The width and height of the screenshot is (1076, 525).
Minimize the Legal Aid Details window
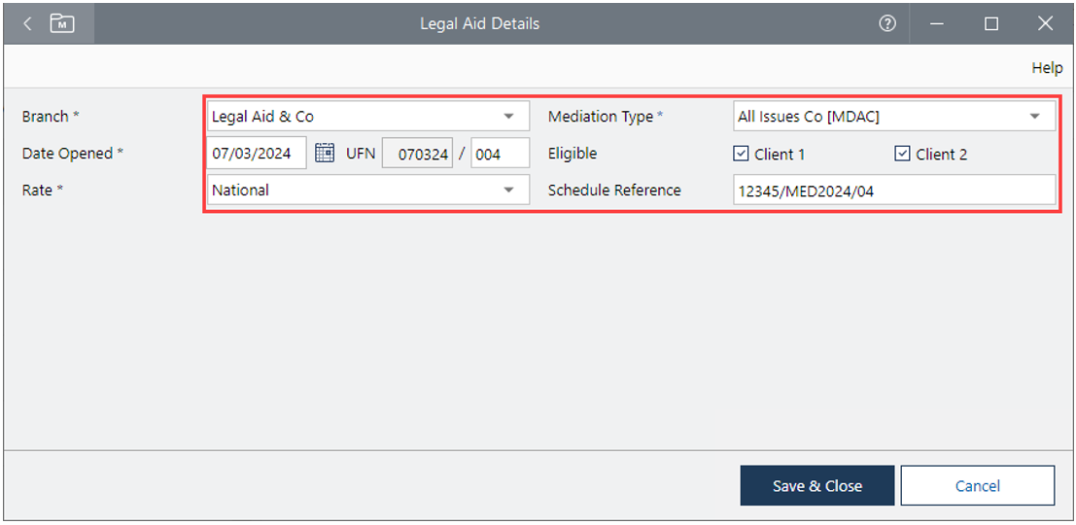pos(937,23)
